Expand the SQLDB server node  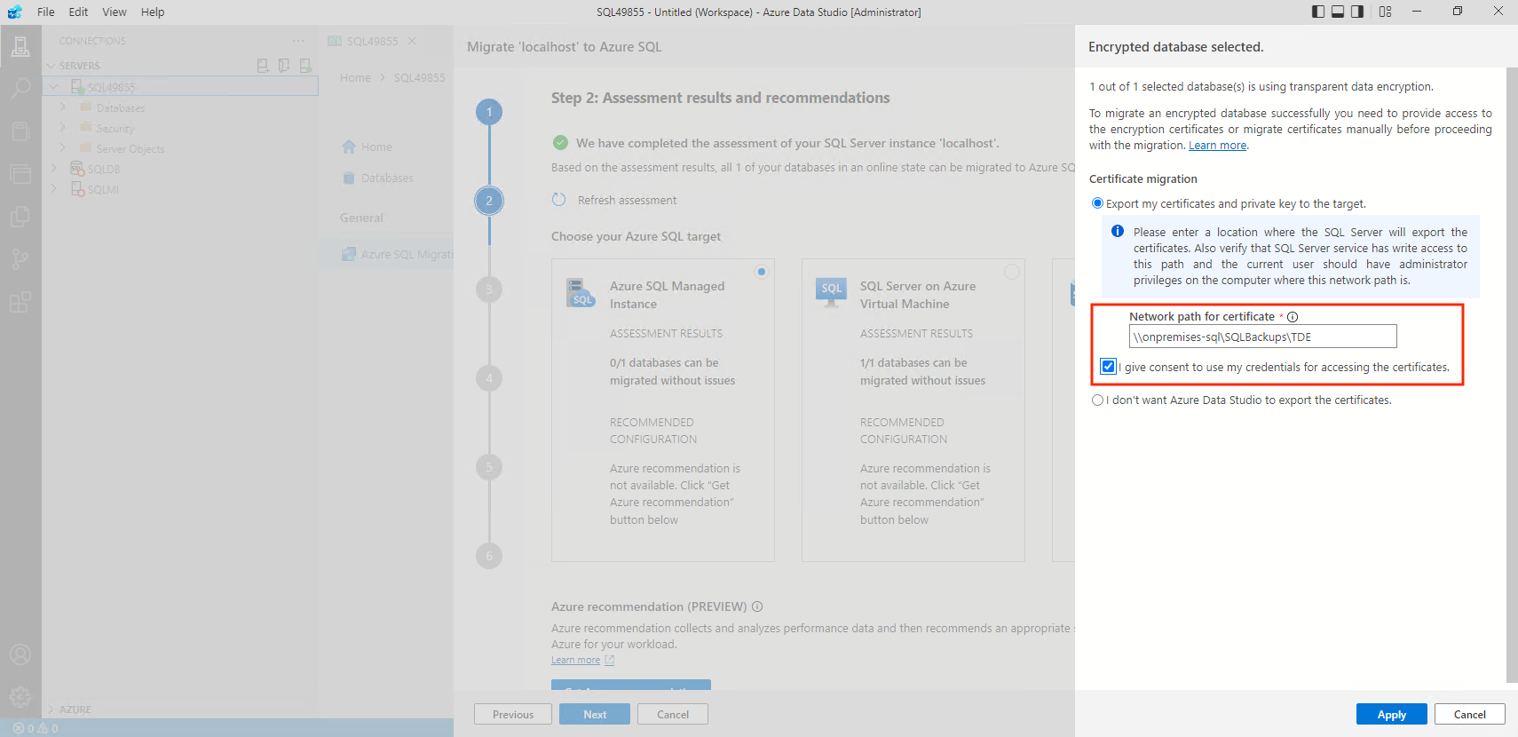tap(54, 169)
